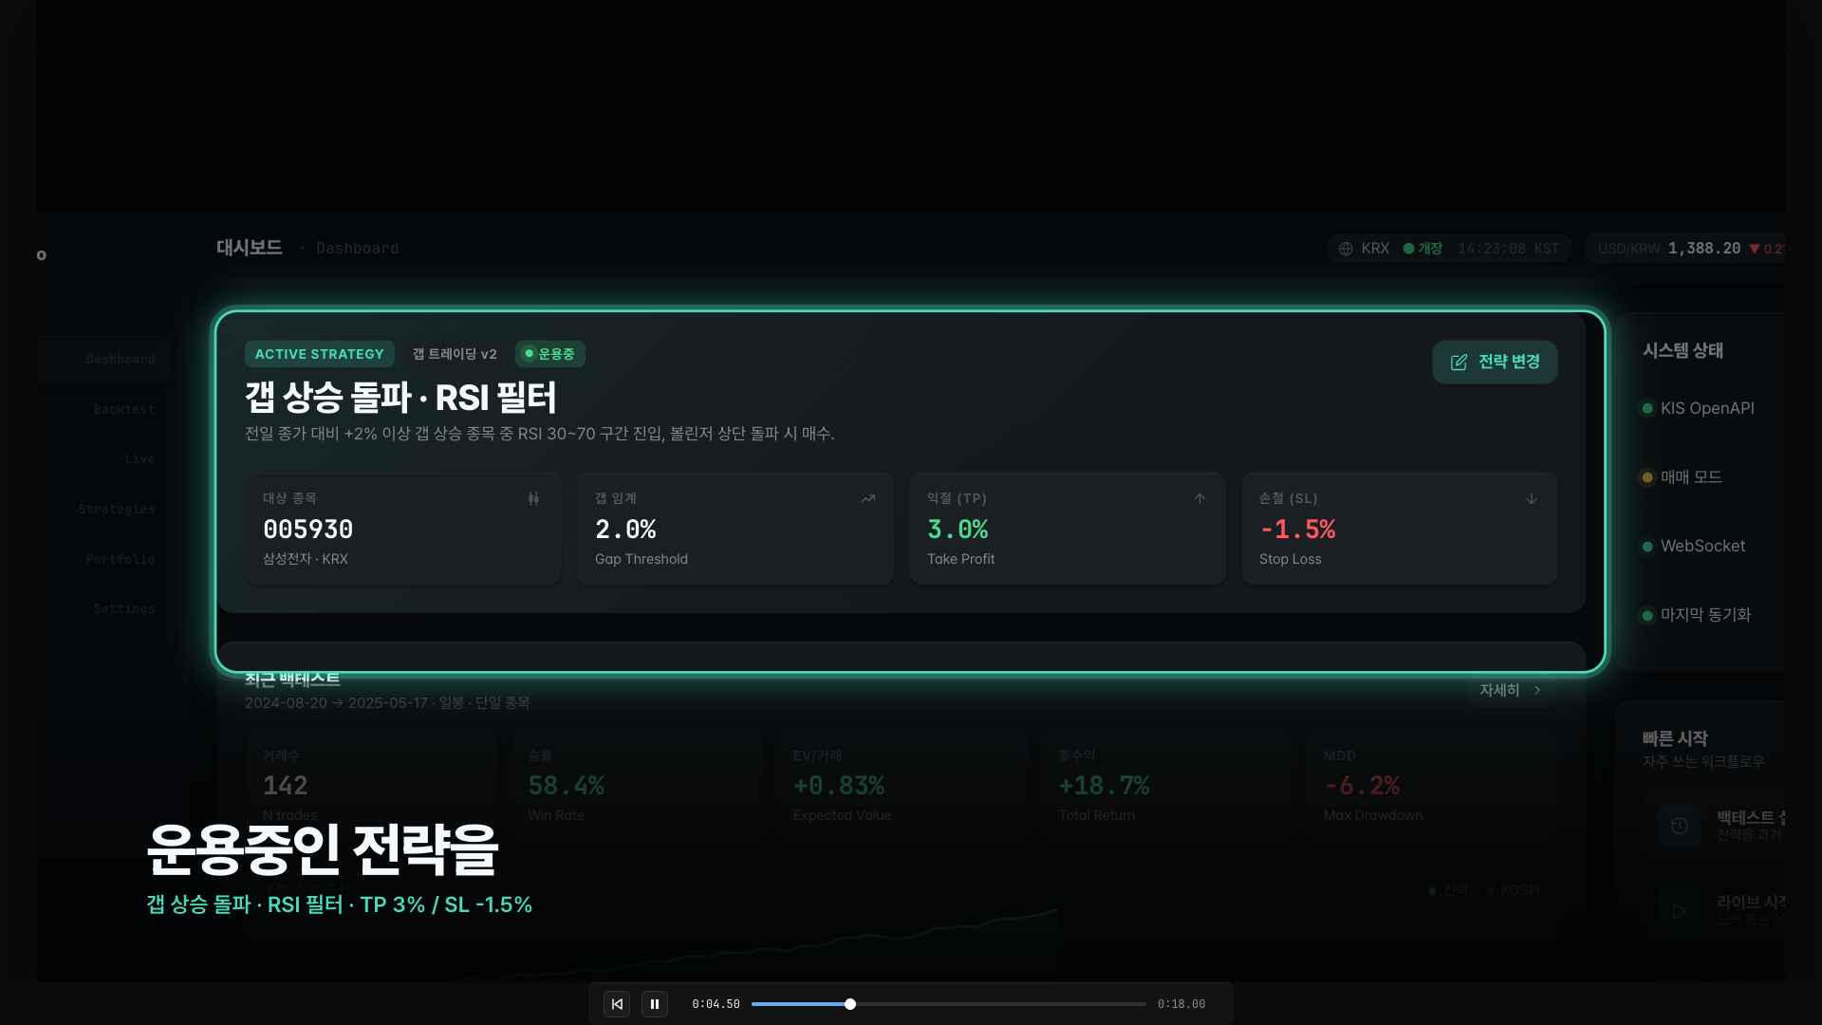
Task: Click the 운용중 status badge
Action: pos(550,354)
